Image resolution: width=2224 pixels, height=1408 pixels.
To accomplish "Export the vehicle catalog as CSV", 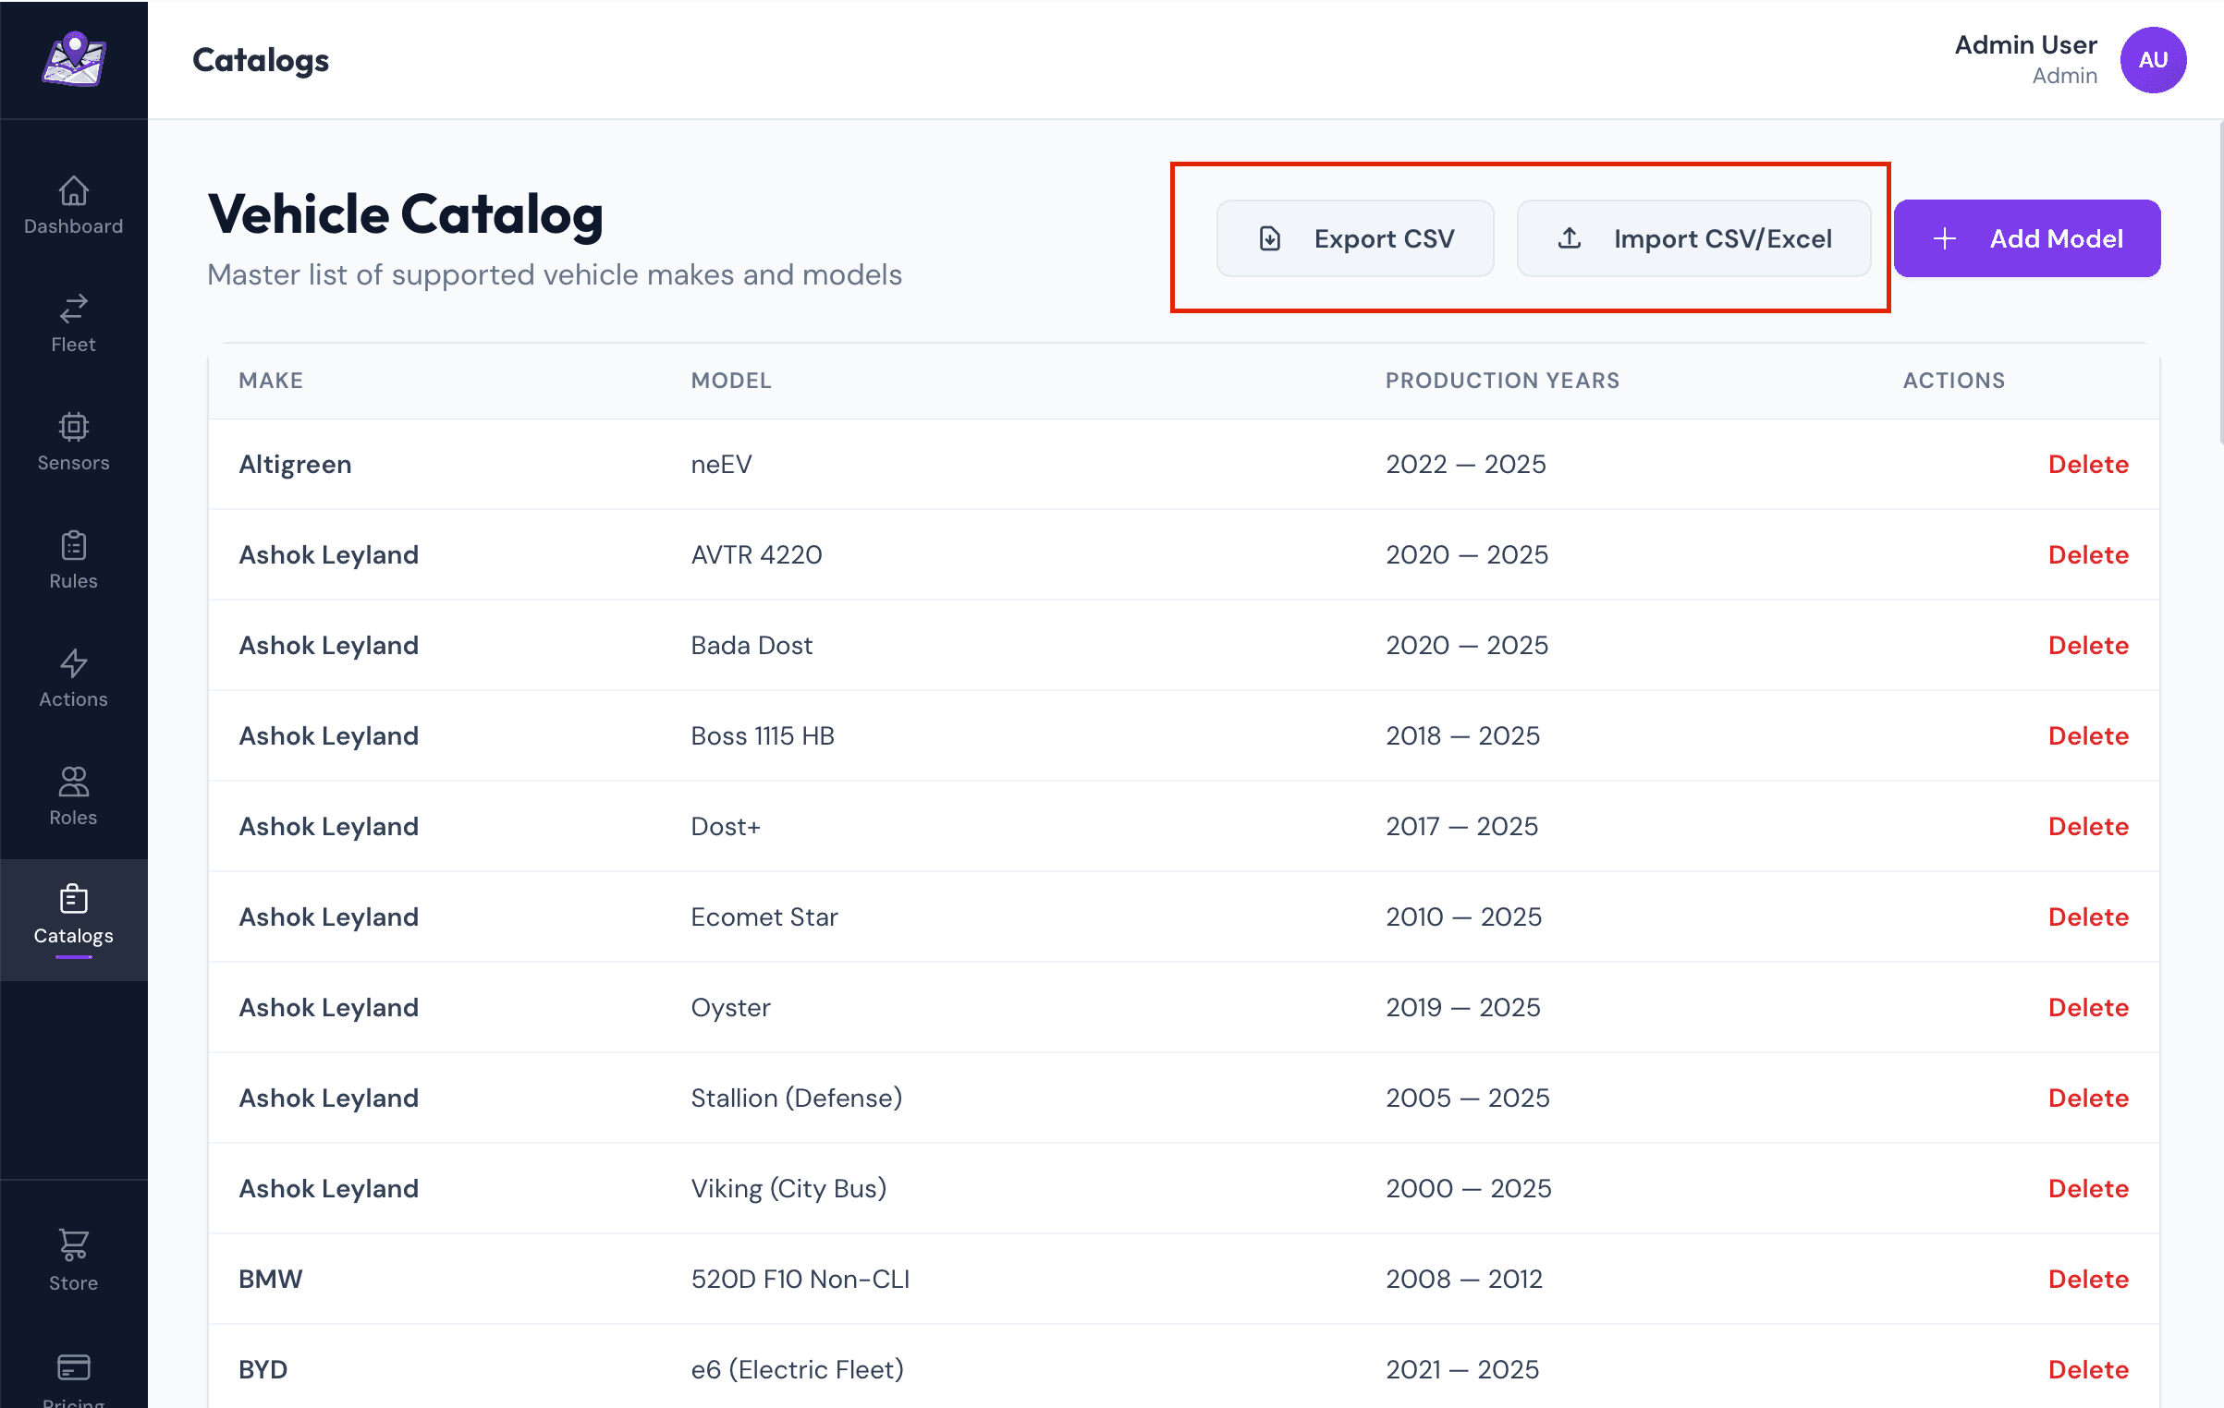I will 1355,238.
